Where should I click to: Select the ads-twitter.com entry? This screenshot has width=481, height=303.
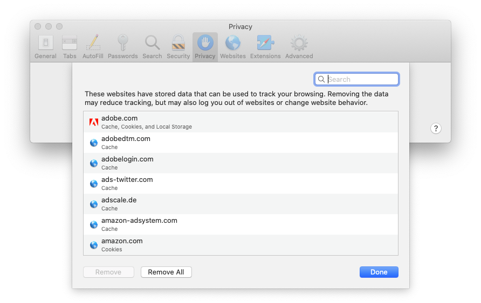tap(241, 184)
